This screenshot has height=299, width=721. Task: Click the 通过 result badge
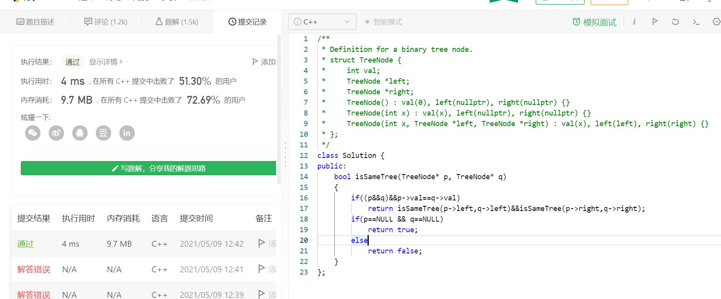[x=72, y=62]
